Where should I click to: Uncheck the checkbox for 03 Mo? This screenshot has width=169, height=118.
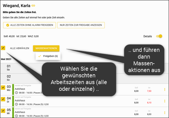tap(3, 87)
